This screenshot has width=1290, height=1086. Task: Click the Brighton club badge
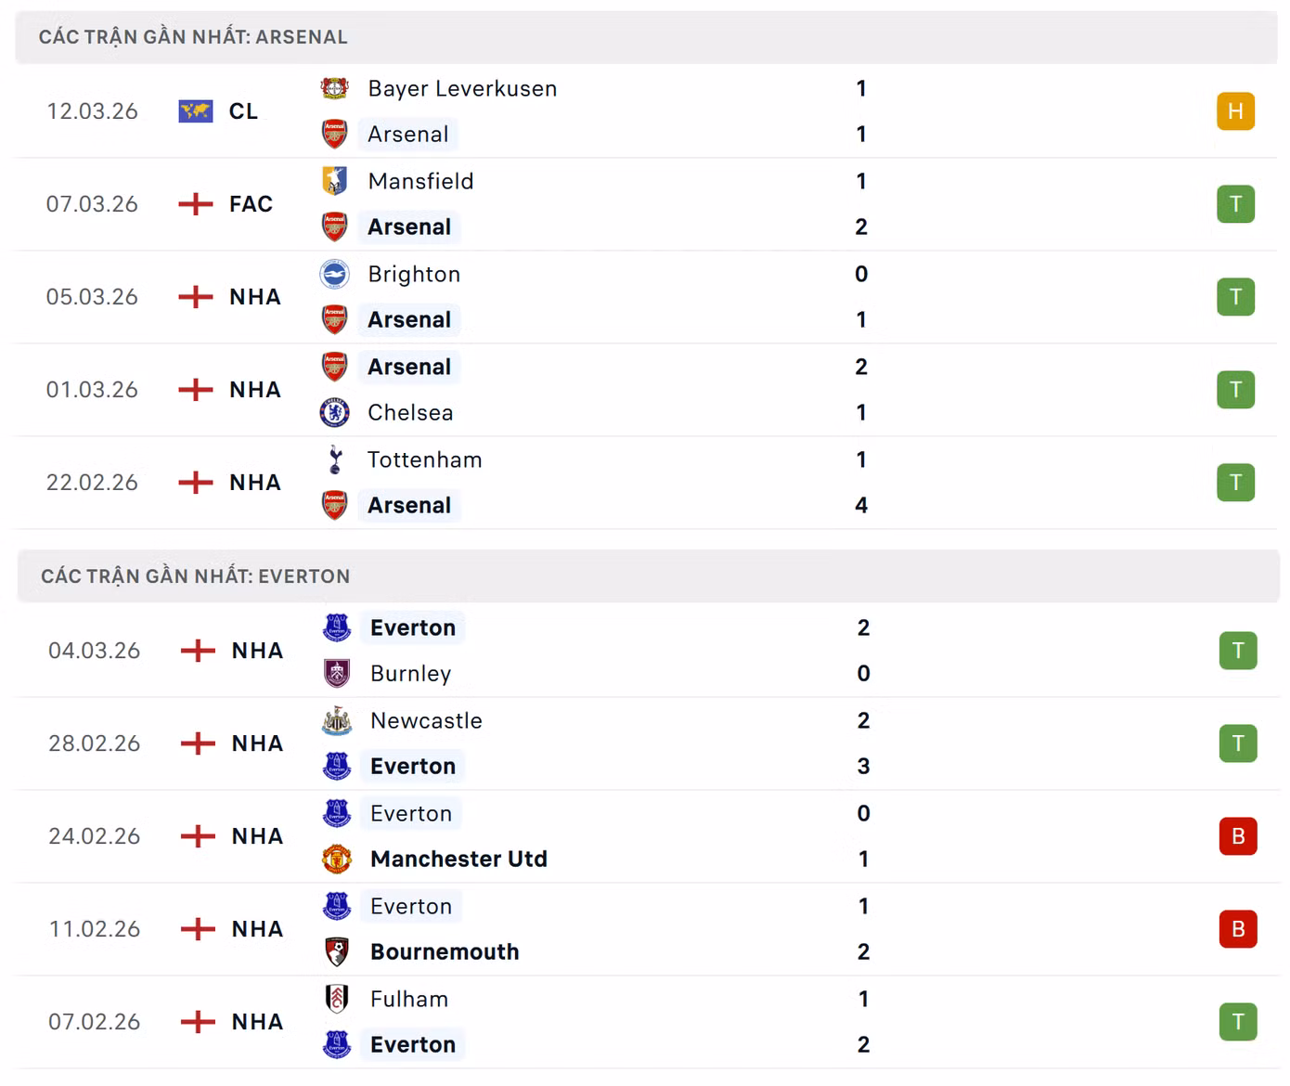[335, 274]
